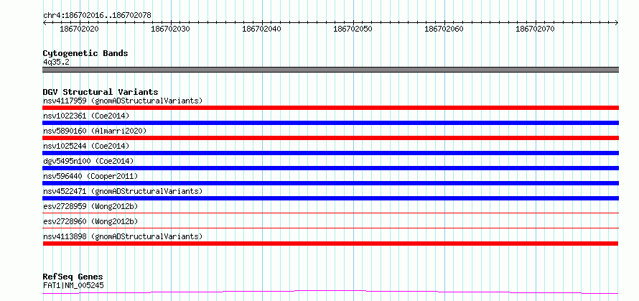
Task: Open the nsv5890160 (Almarri2020) variant label
Action: point(95,131)
